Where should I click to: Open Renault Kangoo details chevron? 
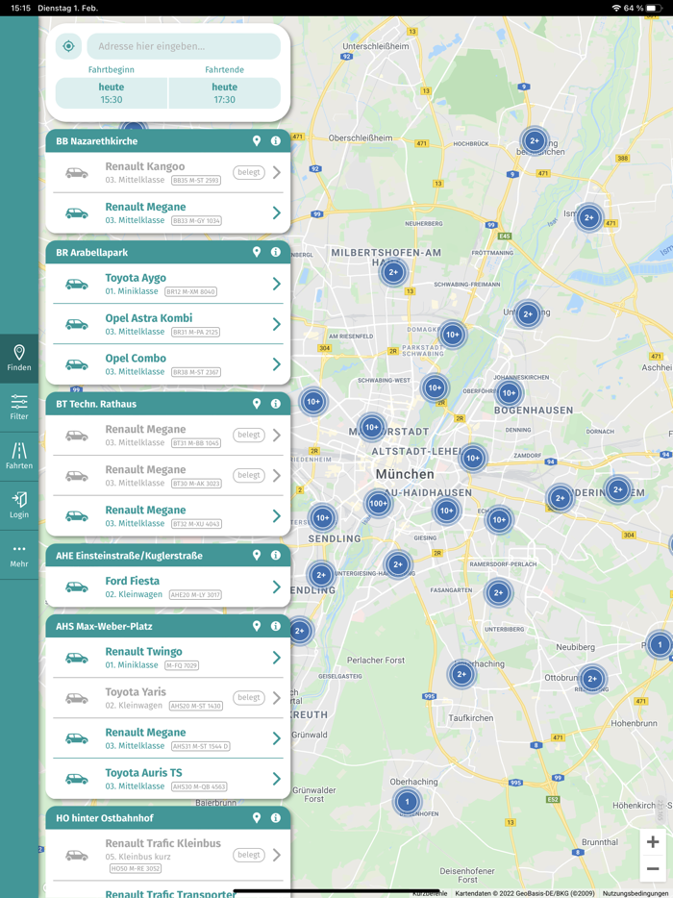click(277, 172)
